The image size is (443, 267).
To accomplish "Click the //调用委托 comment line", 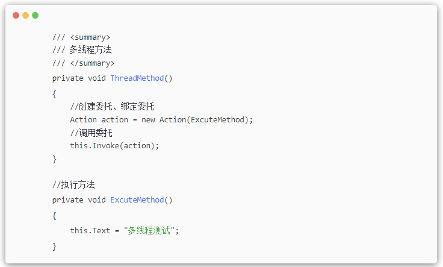I will [90, 133].
